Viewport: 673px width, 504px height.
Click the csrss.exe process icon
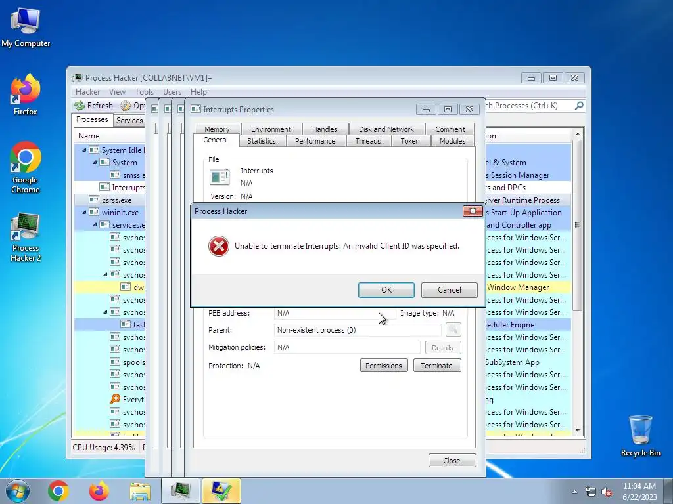(x=94, y=199)
